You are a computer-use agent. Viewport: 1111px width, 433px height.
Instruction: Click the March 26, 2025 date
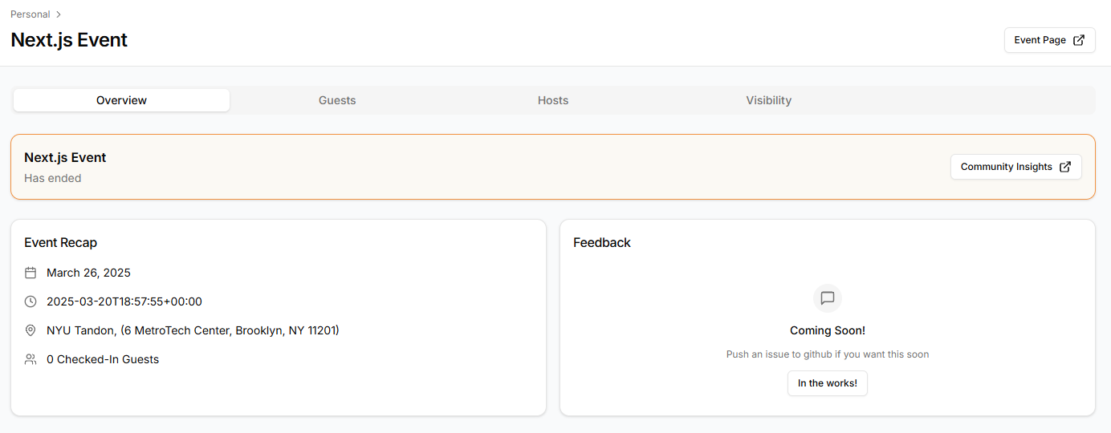pos(88,273)
